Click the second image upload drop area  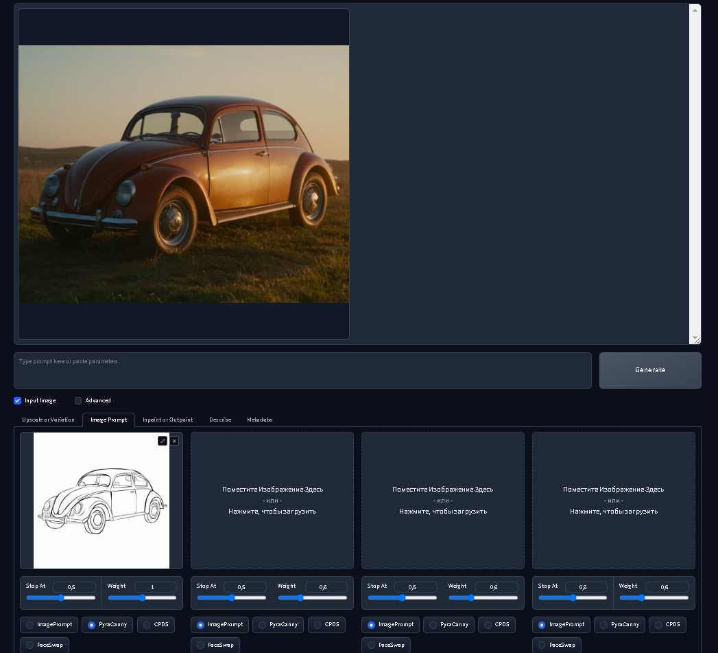click(272, 500)
